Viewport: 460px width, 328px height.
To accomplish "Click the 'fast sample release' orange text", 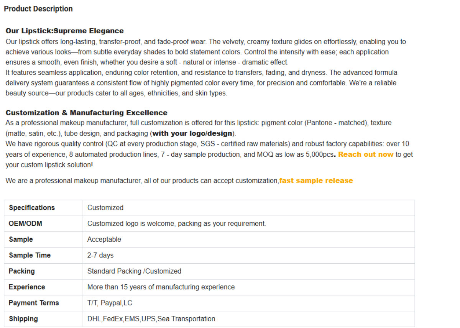I will pos(316,180).
